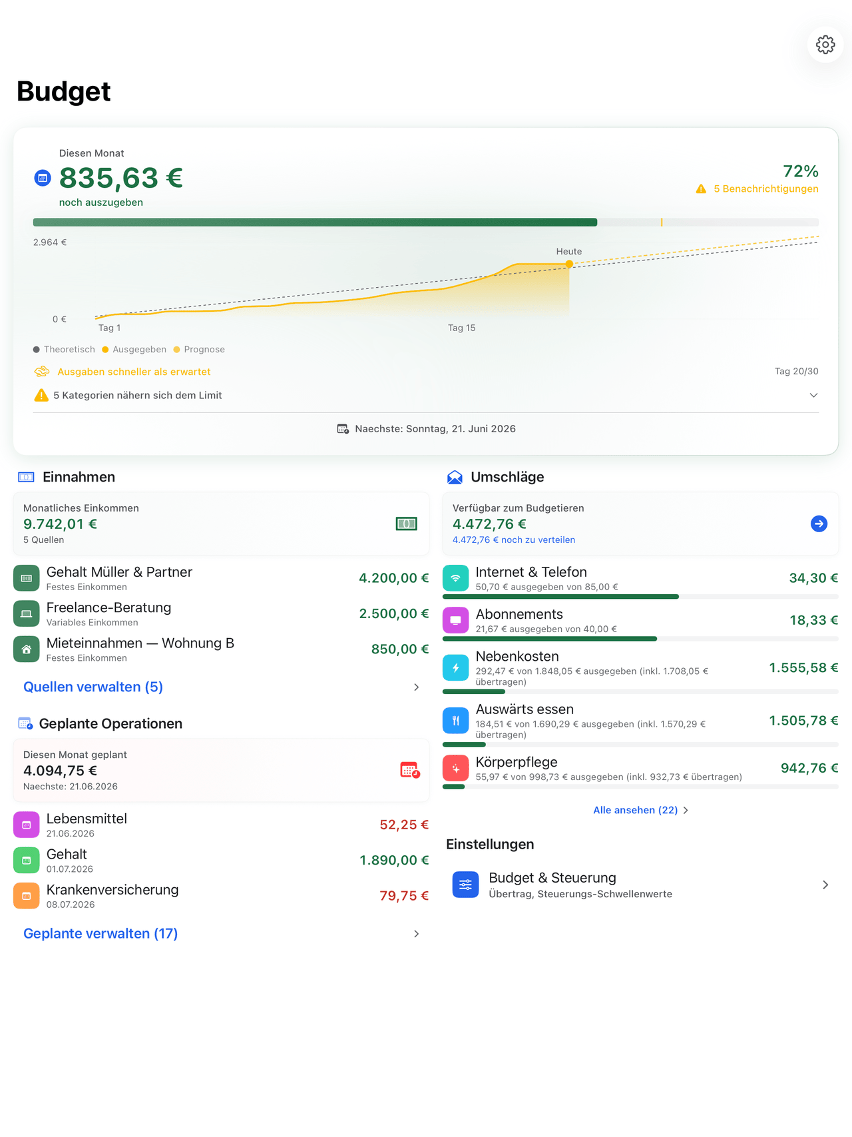The image size is (852, 1137).
Task: Click the Körperpflege 942,76 € amount
Action: (x=809, y=768)
